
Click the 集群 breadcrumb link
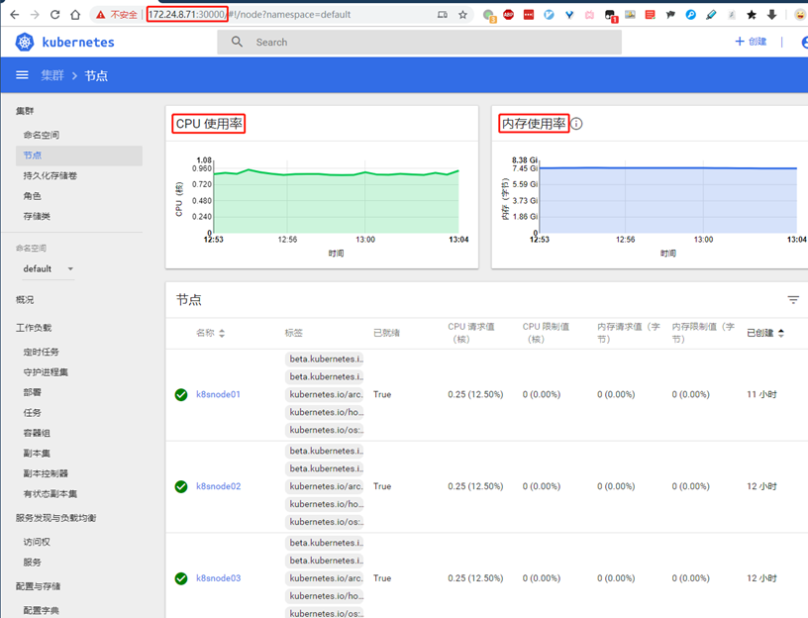click(52, 75)
